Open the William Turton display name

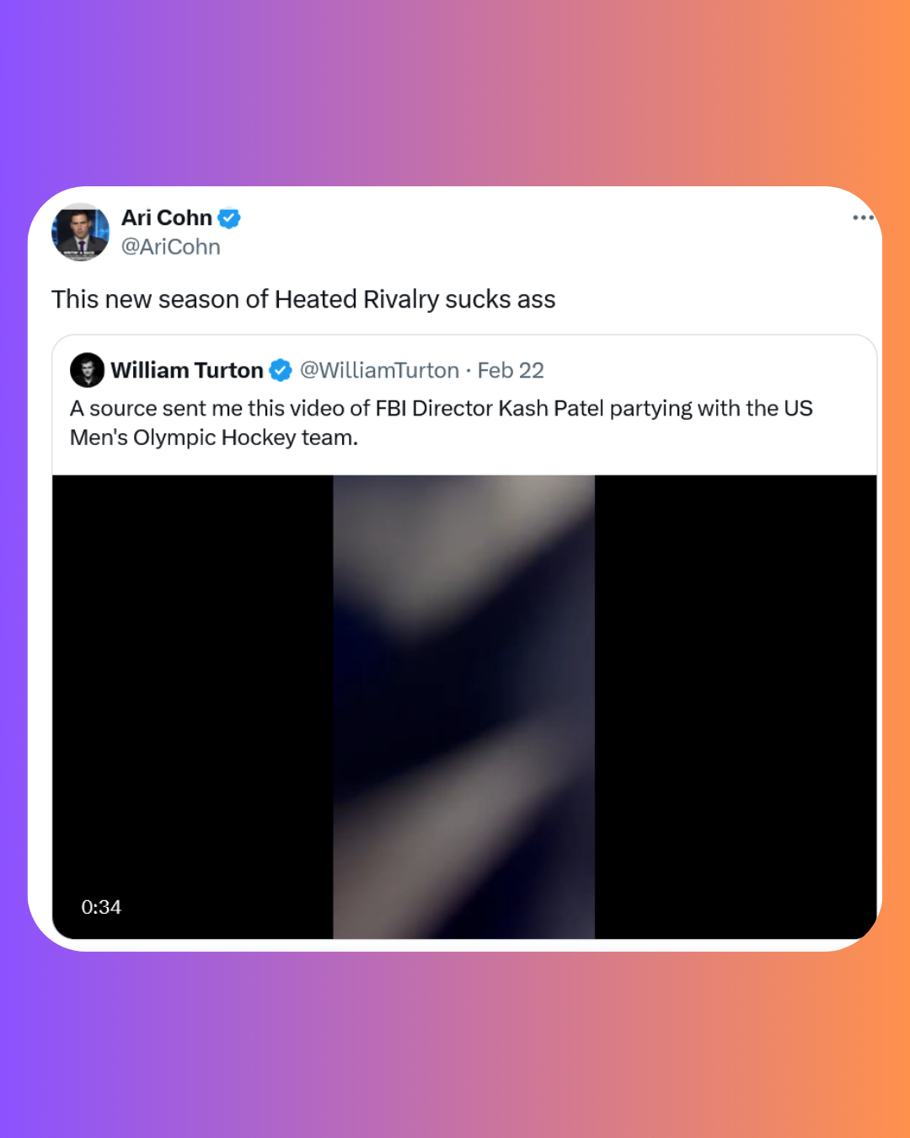(x=187, y=370)
